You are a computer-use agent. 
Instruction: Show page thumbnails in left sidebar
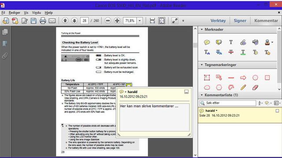(5, 32)
